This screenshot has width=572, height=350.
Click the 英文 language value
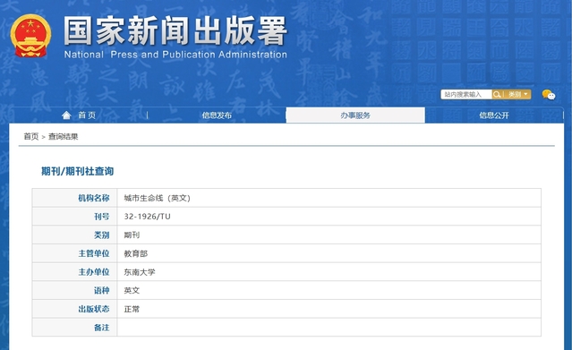tap(132, 291)
